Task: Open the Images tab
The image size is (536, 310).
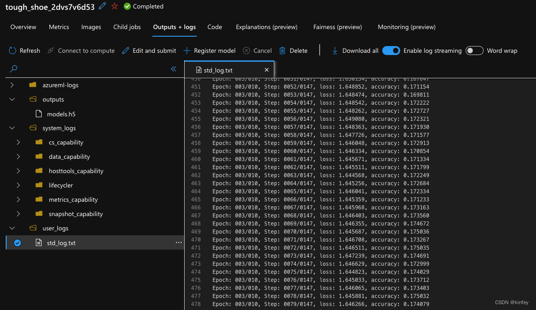Action: [91, 27]
